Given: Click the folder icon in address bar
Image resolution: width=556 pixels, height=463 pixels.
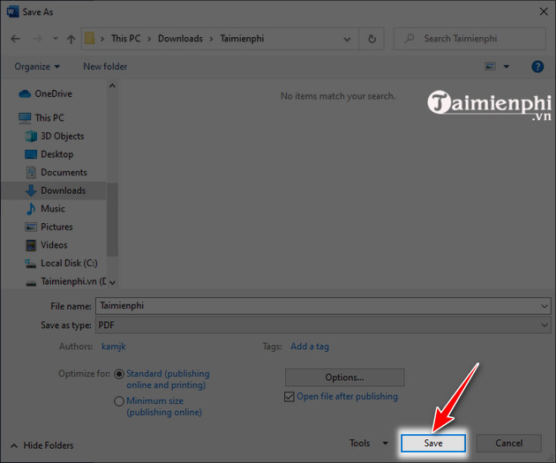Looking at the screenshot, I should [90, 38].
